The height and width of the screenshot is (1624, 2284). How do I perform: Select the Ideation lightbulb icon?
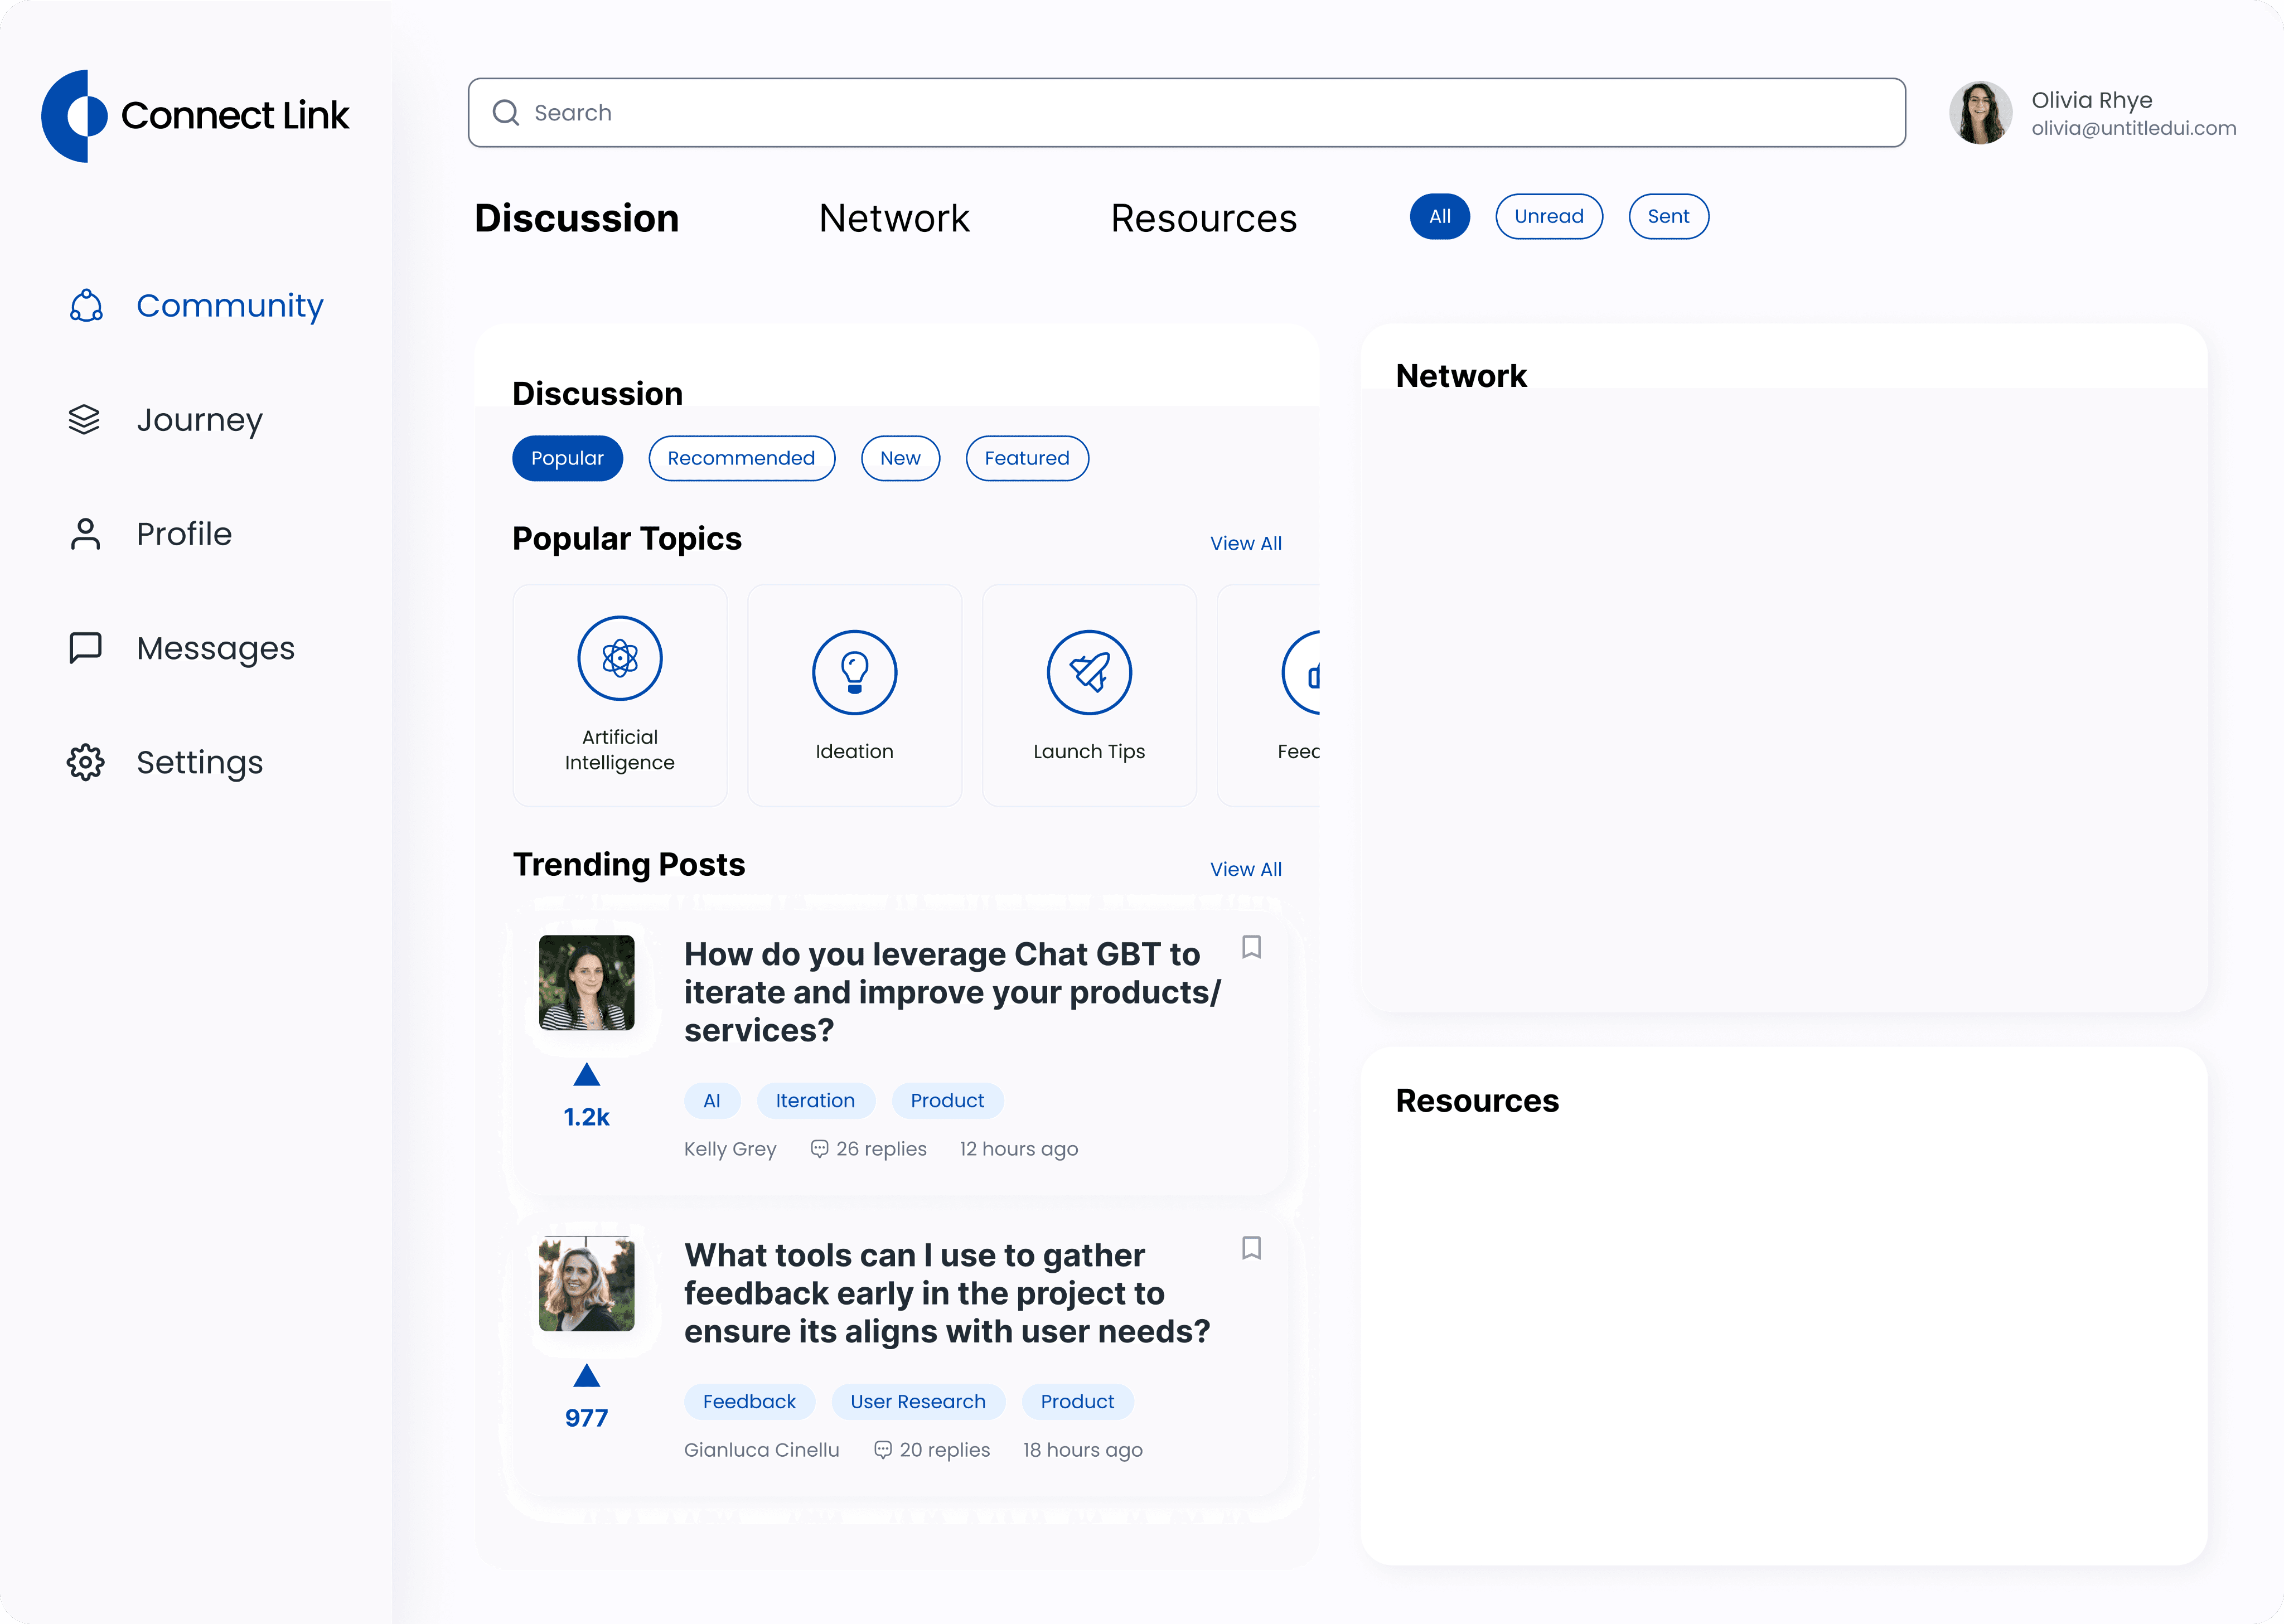(x=854, y=672)
